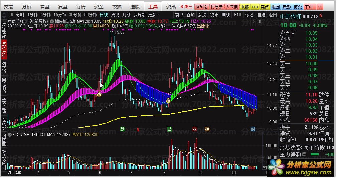Open the 交易 menu tab
The image size is (337, 178).
point(9,7)
